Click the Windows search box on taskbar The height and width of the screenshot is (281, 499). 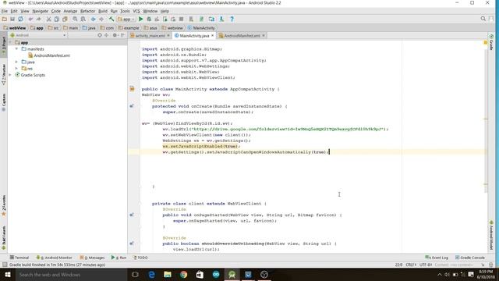point(71,275)
